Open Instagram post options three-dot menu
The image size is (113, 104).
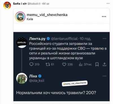(x=104, y=17)
